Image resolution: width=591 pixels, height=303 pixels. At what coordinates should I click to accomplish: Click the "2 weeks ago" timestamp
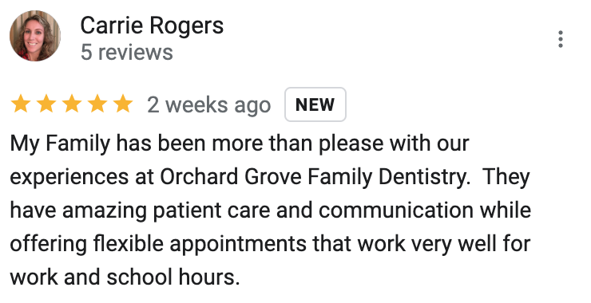tap(208, 105)
